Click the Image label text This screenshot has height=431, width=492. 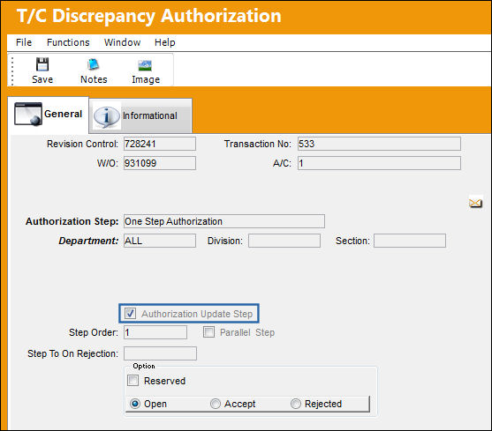[146, 79]
